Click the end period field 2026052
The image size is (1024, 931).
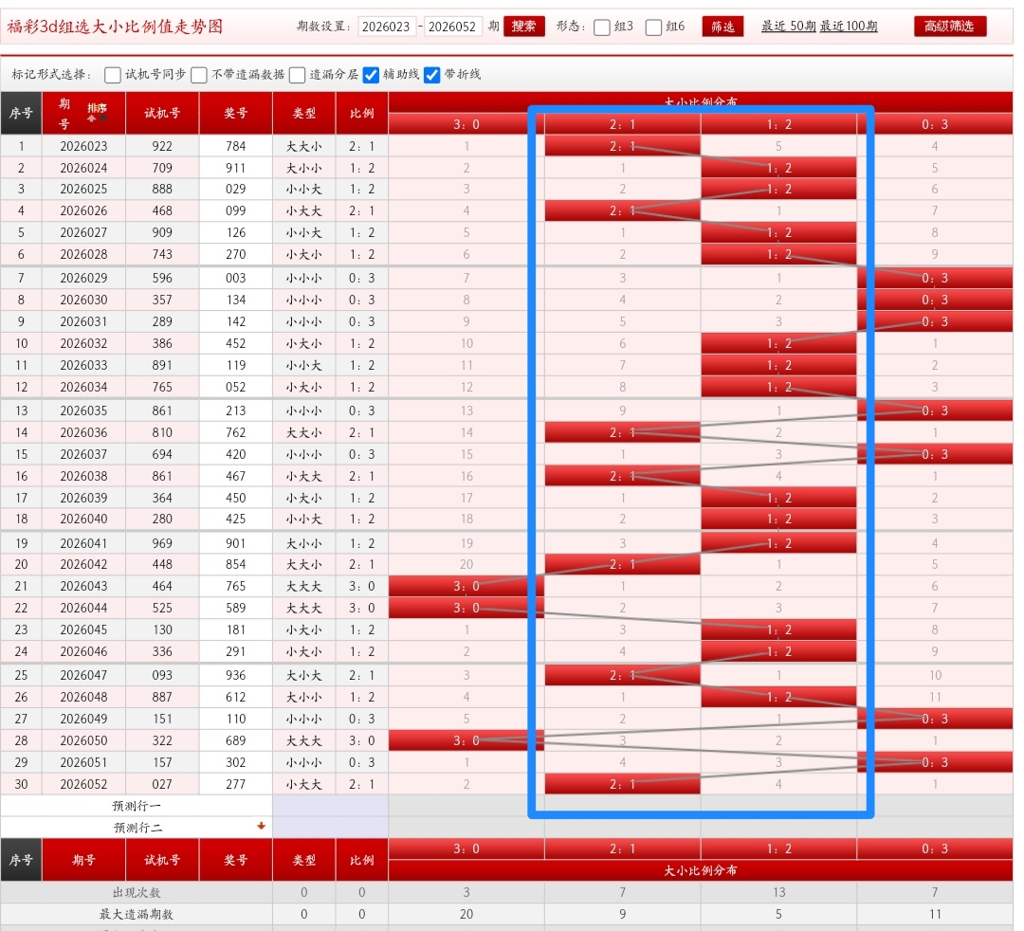coord(453,27)
